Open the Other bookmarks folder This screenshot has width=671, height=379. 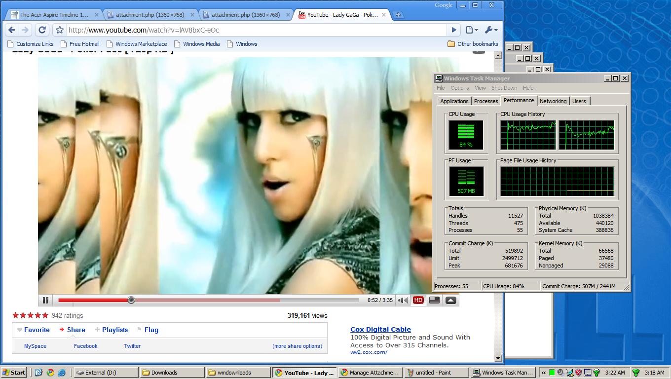[473, 44]
